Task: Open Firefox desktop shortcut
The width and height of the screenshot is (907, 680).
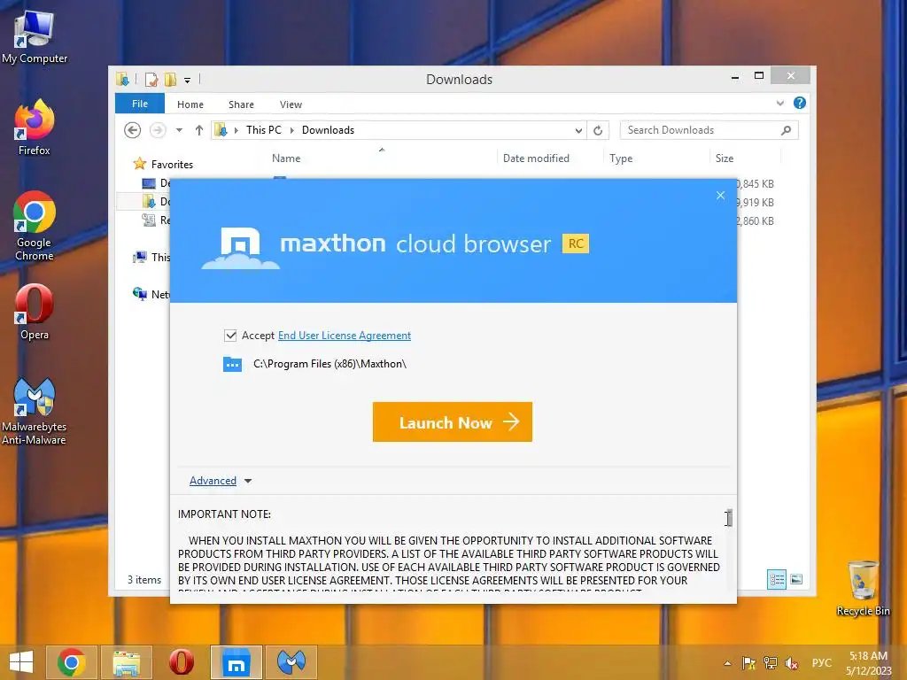Action: point(35,127)
